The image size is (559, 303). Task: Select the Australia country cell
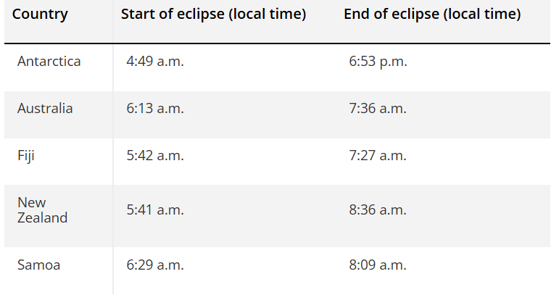click(45, 109)
